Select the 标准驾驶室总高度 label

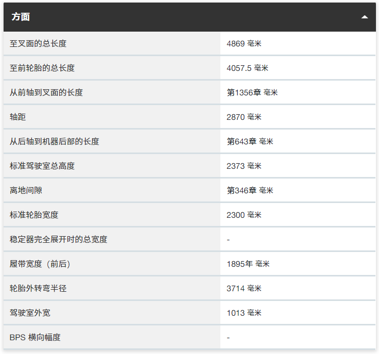[42, 166]
